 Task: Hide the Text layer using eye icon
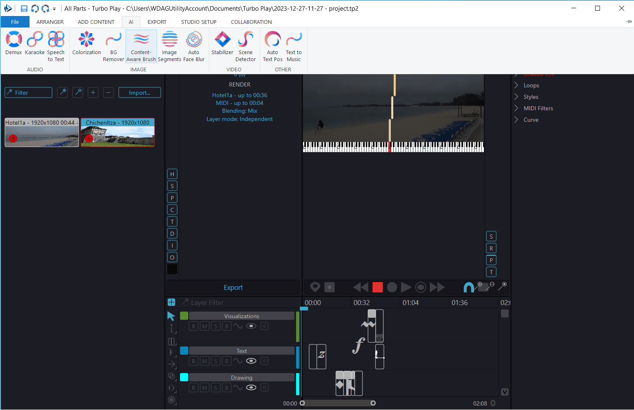click(x=251, y=361)
